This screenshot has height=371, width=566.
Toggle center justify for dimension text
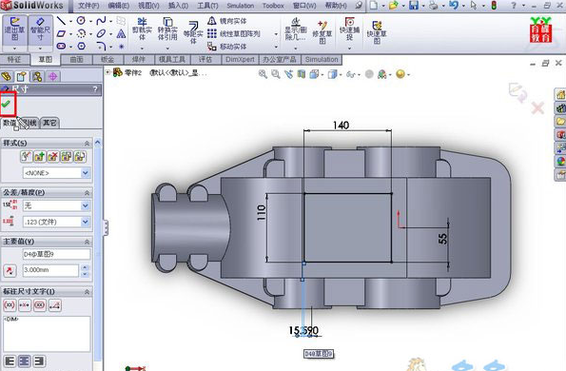coord(25,361)
